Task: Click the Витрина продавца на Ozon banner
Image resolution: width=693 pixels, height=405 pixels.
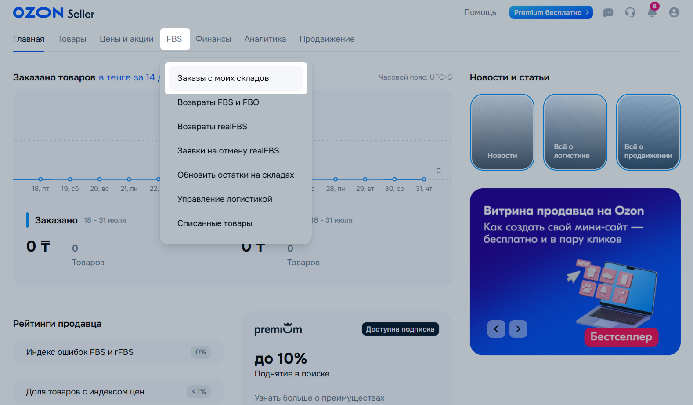Action: (x=575, y=272)
